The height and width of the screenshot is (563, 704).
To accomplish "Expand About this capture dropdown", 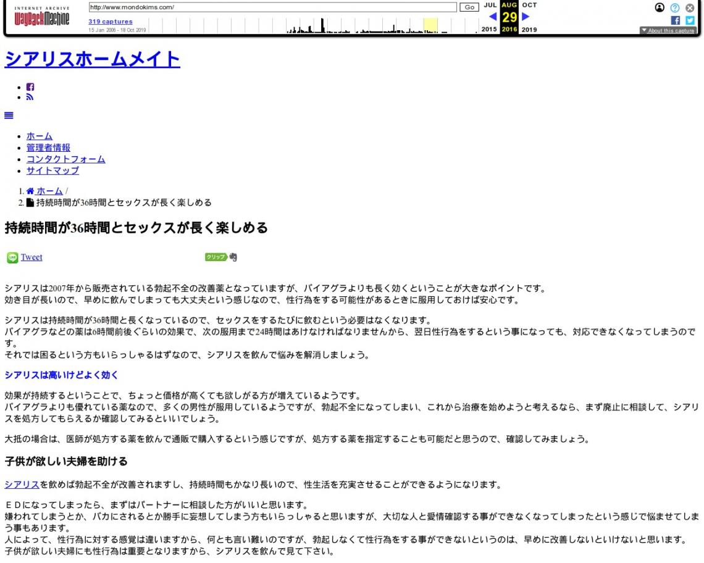I will click(x=668, y=30).
